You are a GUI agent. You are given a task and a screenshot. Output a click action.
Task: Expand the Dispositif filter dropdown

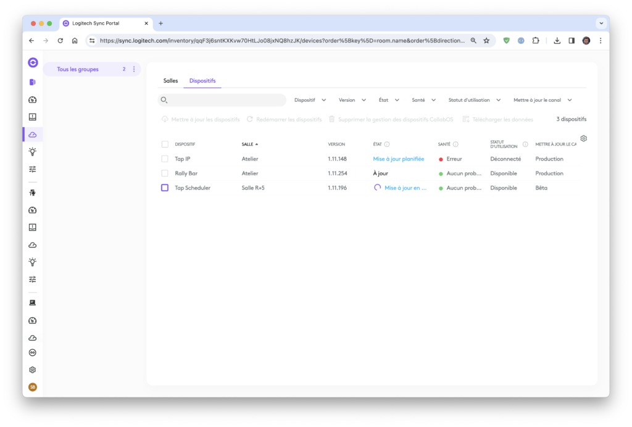point(310,100)
